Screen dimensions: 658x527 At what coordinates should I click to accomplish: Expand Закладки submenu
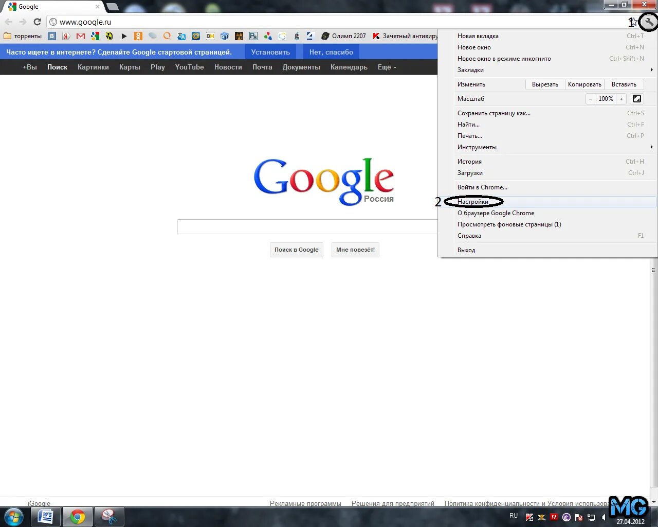pos(547,70)
